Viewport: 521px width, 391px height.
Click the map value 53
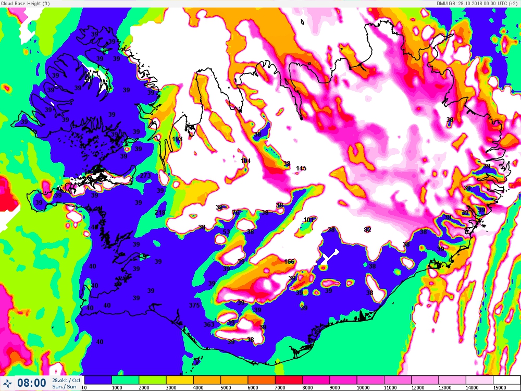click(226, 232)
